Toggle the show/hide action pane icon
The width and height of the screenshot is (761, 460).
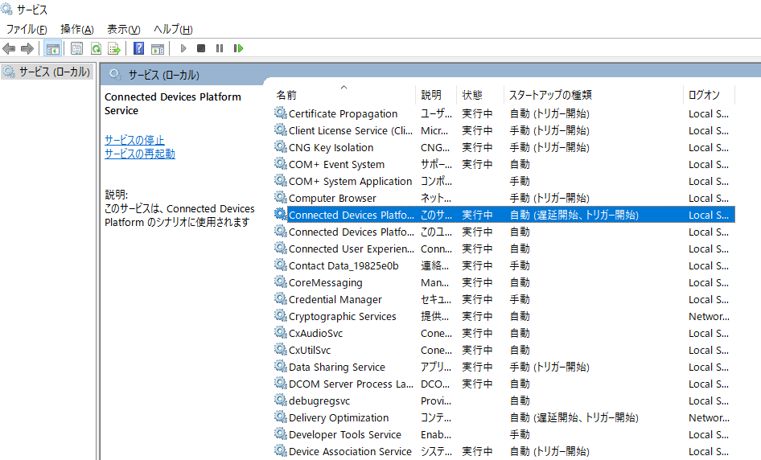(x=158, y=48)
